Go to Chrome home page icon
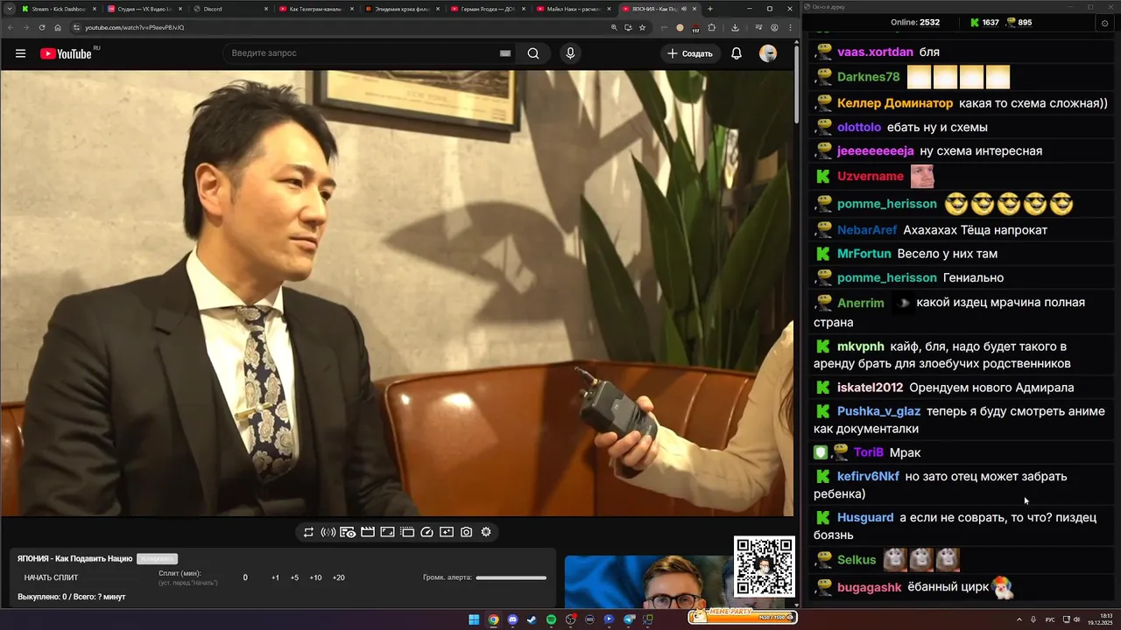This screenshot has width=1121, height=630. click(x=58, y=27)
